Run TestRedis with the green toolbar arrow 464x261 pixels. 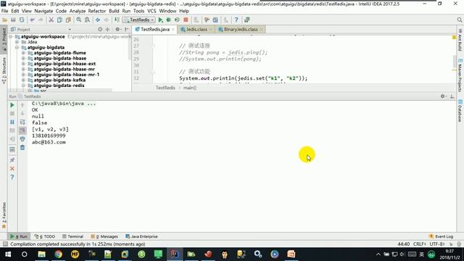click(160, 20)
